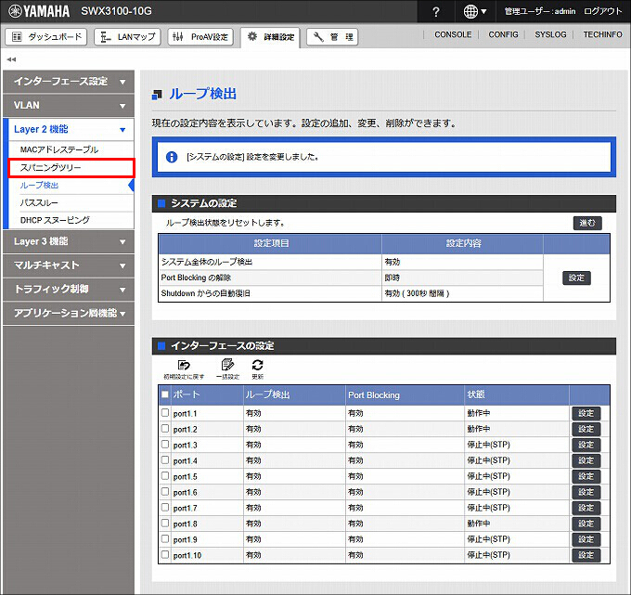Check the port1.1 checkbox

(x=165, y=413)
